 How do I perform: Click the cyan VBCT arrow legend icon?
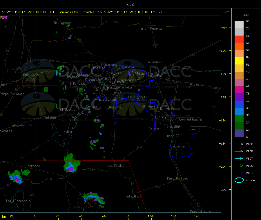(x=239, y=159)
